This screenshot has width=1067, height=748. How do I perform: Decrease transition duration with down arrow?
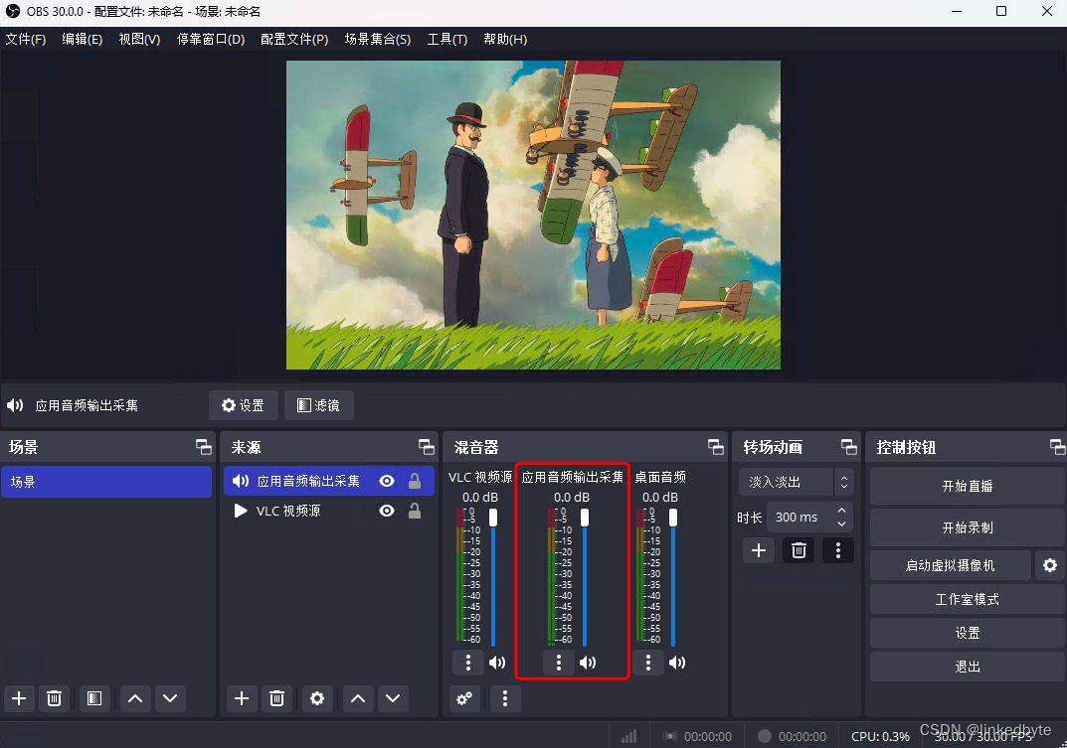click(x=841, y=524)
